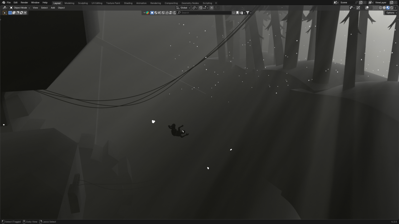The height and width of the screenshot is (224, 399).
Task: Open the snapping options dropdown
Action: click(x=206, y=8)
